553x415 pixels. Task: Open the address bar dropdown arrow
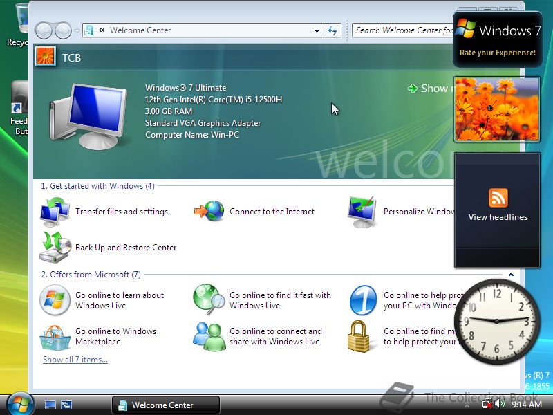click(317, 30)
